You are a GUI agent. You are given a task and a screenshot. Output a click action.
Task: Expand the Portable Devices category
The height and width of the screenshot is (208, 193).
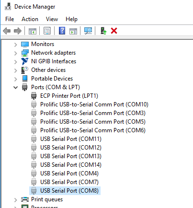click(x=15, y=79)
